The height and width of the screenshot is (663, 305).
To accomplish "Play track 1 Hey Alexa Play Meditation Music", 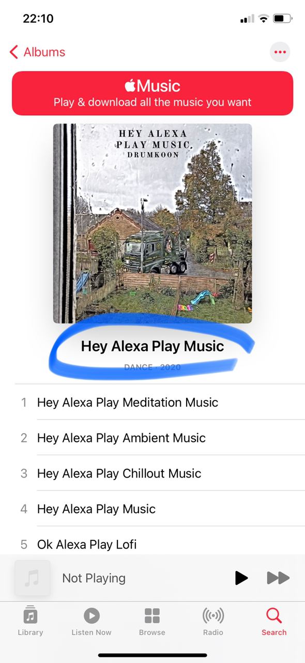I will tap(160, 402).
